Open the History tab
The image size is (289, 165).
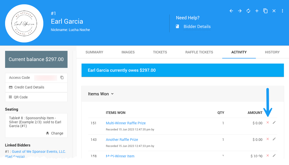point(272,52)
